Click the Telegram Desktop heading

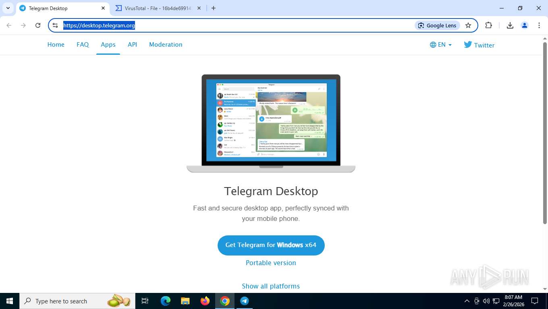pos(271,191)
